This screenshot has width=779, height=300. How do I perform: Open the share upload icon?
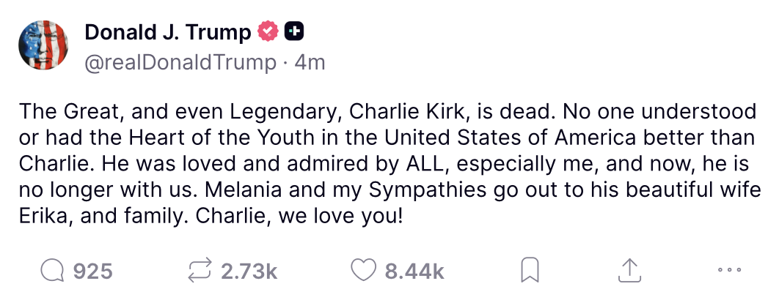click(x=629, y=271)
